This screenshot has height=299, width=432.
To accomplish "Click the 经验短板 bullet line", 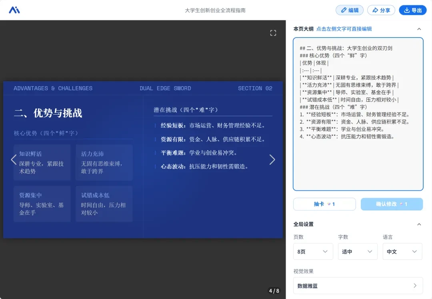I will (213, 125).
